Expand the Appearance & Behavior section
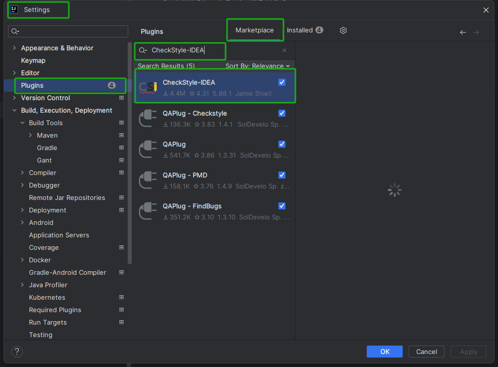The height and width of the screenshot is (367, 498). point(14,48)
